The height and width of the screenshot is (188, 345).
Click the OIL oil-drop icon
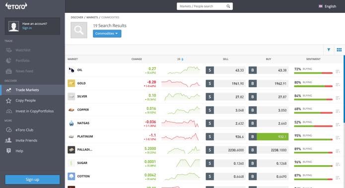71,70
